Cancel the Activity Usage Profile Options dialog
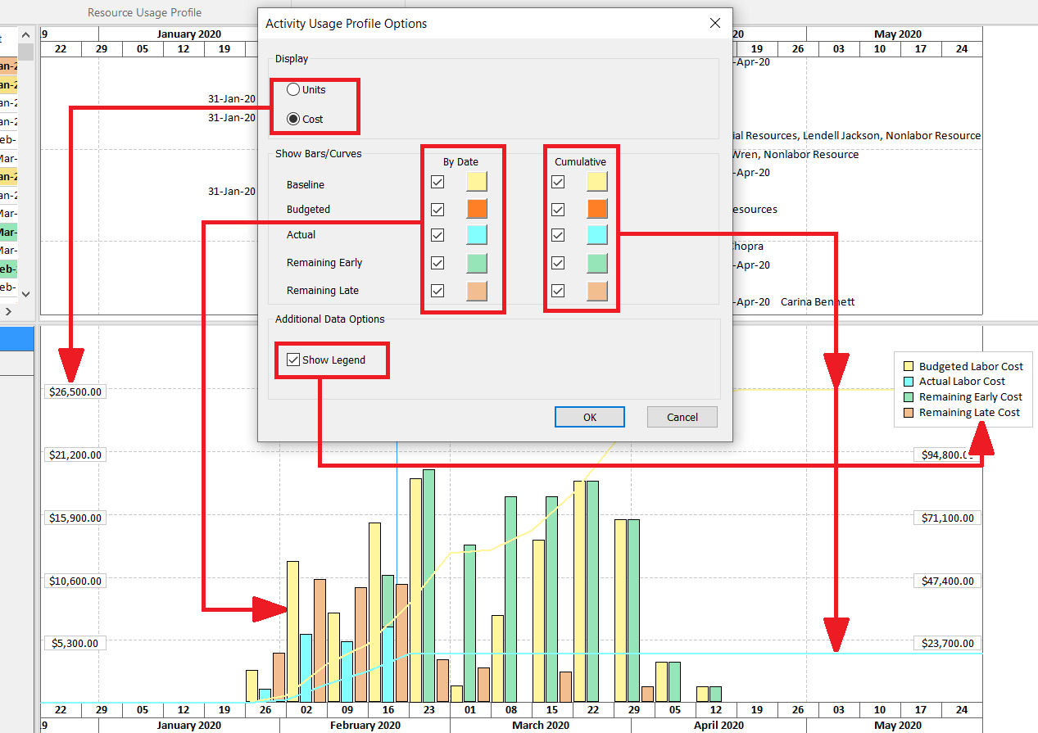 tap(682, 416)
